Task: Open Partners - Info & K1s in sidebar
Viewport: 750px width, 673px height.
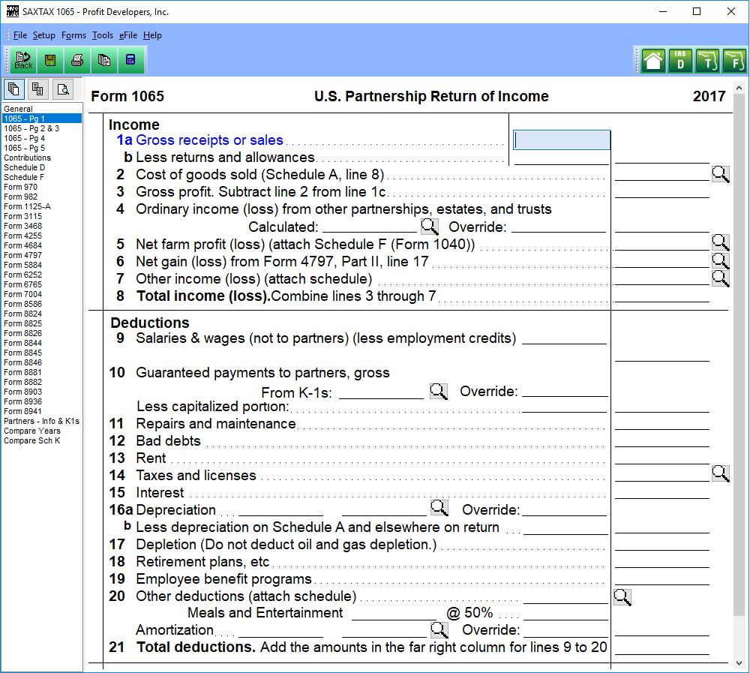Action: coord(41,421)
